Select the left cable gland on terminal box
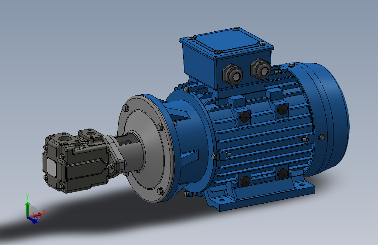 coord(233,74)
